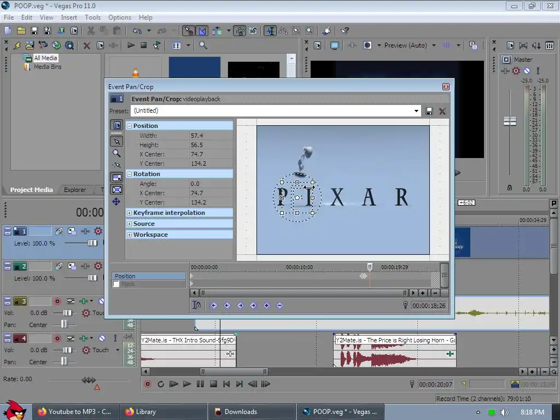Save the Pan/Crop preset with disk icon
Screen dimensions: 560x420
coord(429,111)
